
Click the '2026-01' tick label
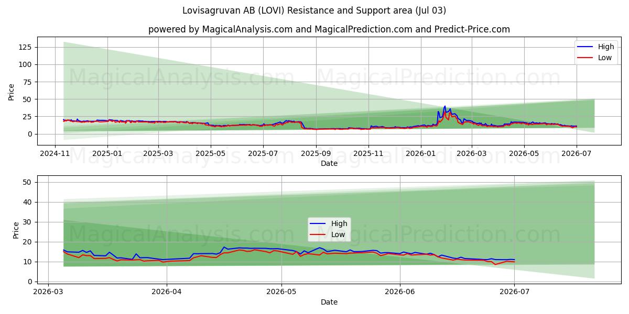point(420,154)
